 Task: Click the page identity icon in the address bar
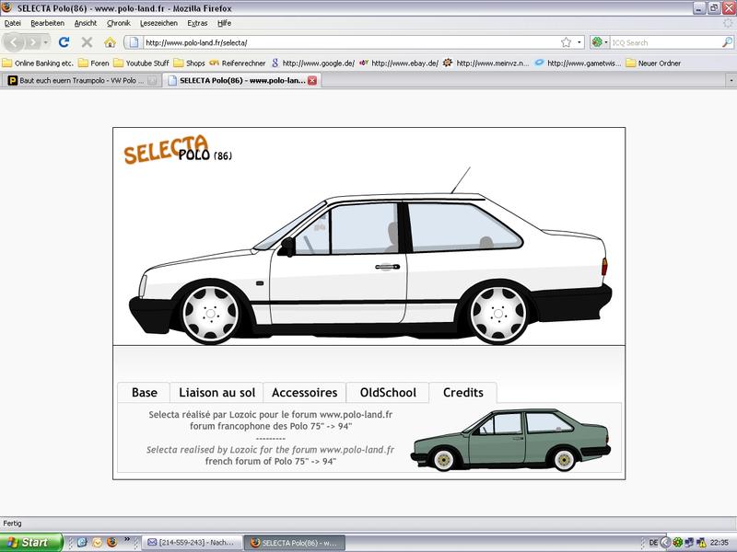click(x=134, y=42)
